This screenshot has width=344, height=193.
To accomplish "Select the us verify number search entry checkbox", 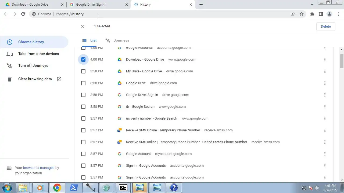I will pyautogui.click(x=83, y=118).
